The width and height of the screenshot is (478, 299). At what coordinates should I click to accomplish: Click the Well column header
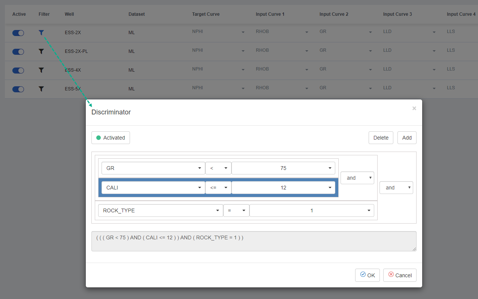click(69, 14)
